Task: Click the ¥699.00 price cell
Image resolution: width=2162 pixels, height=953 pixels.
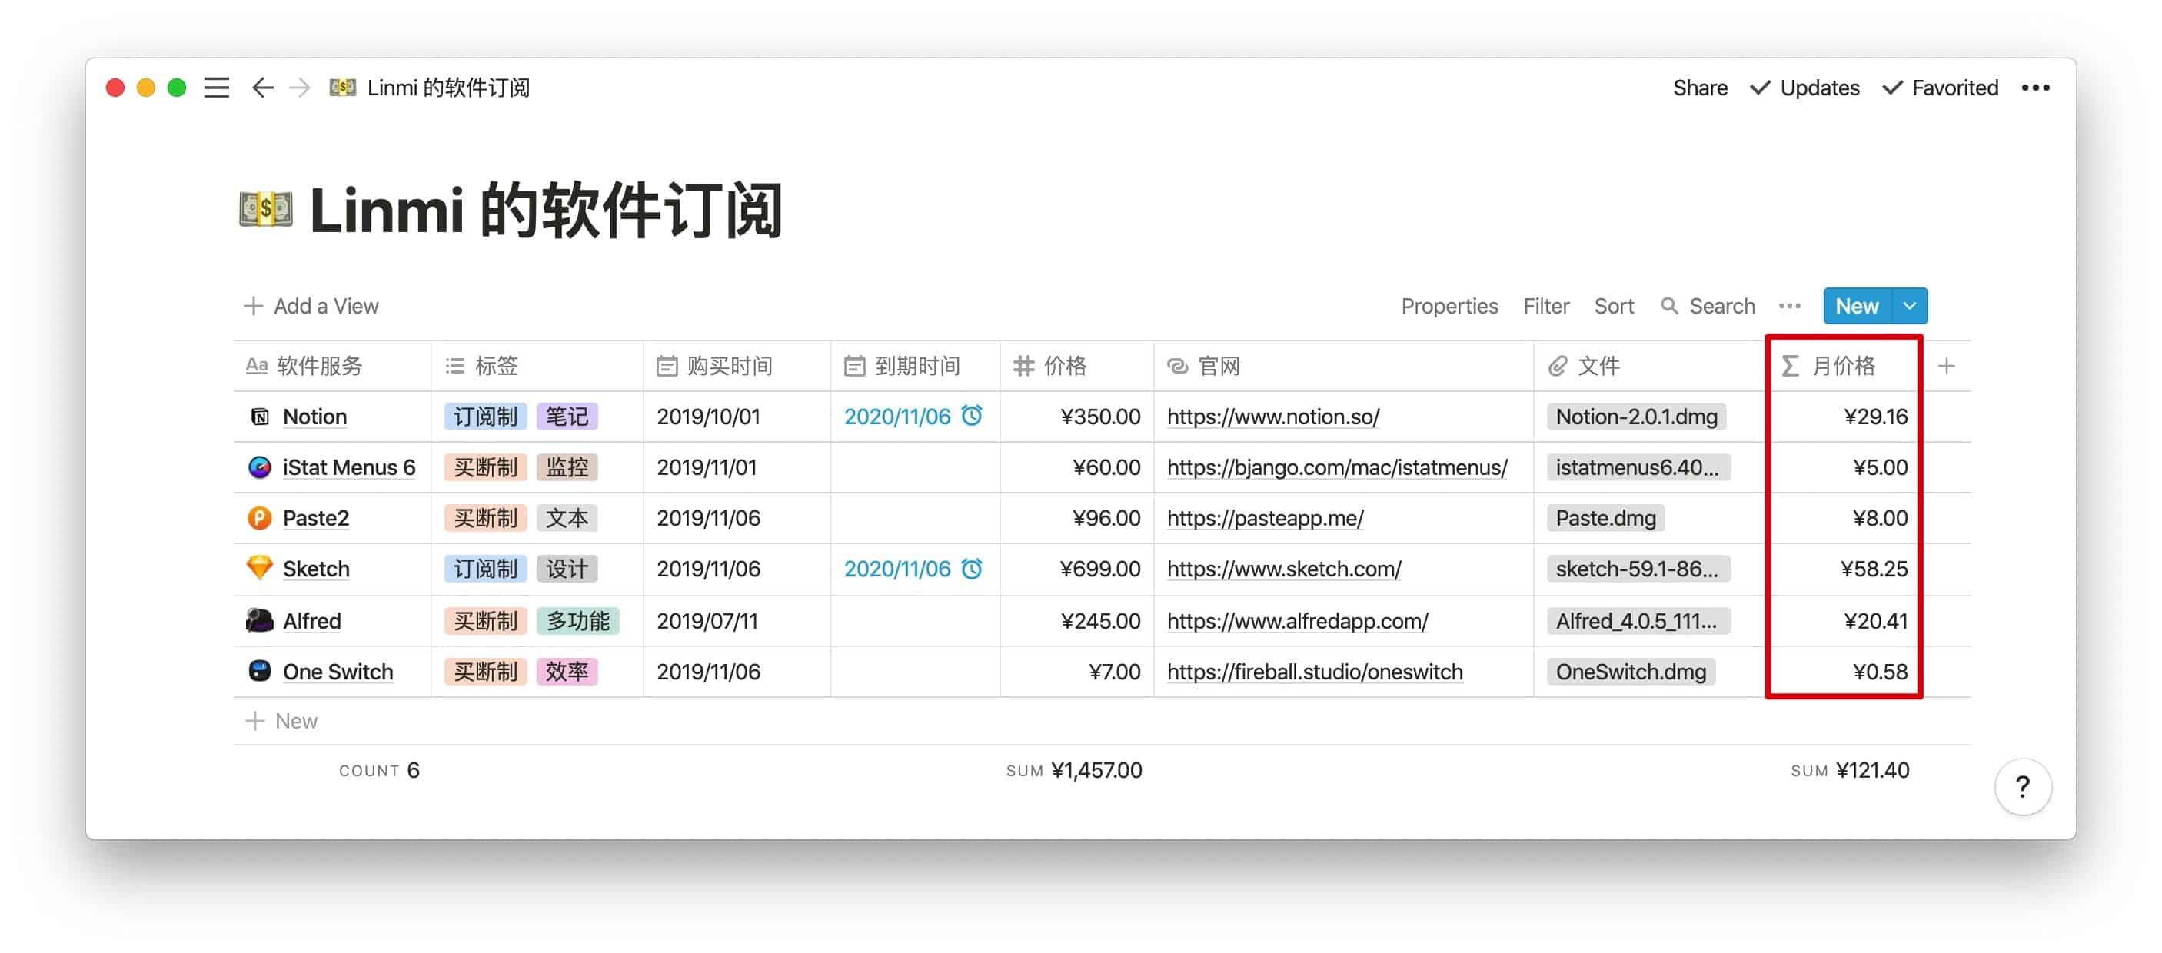Action: [1077, 569]
